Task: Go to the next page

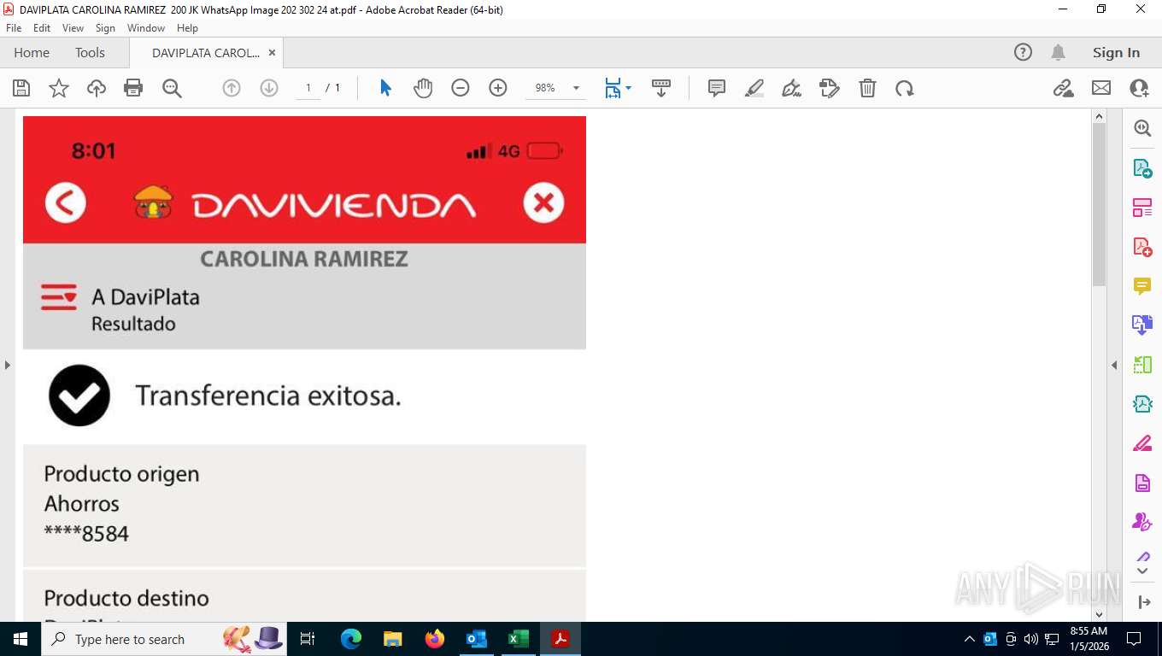Action: (x=269, y=88)
